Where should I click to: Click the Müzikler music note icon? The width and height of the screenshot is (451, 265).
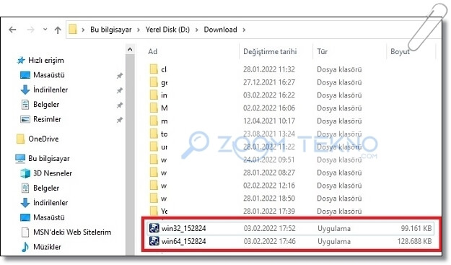coord(25,247)
